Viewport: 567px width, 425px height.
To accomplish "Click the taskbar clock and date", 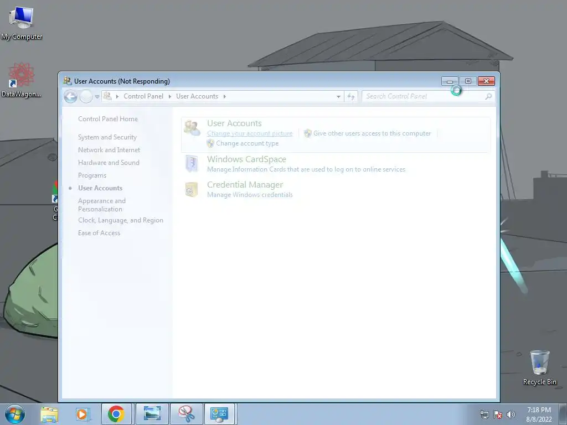I will point(539,414).
